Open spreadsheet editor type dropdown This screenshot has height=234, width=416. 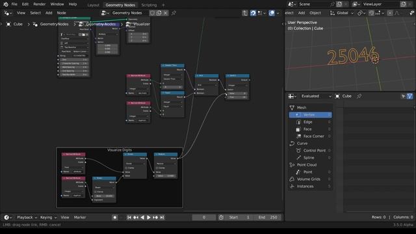[292, 96]
